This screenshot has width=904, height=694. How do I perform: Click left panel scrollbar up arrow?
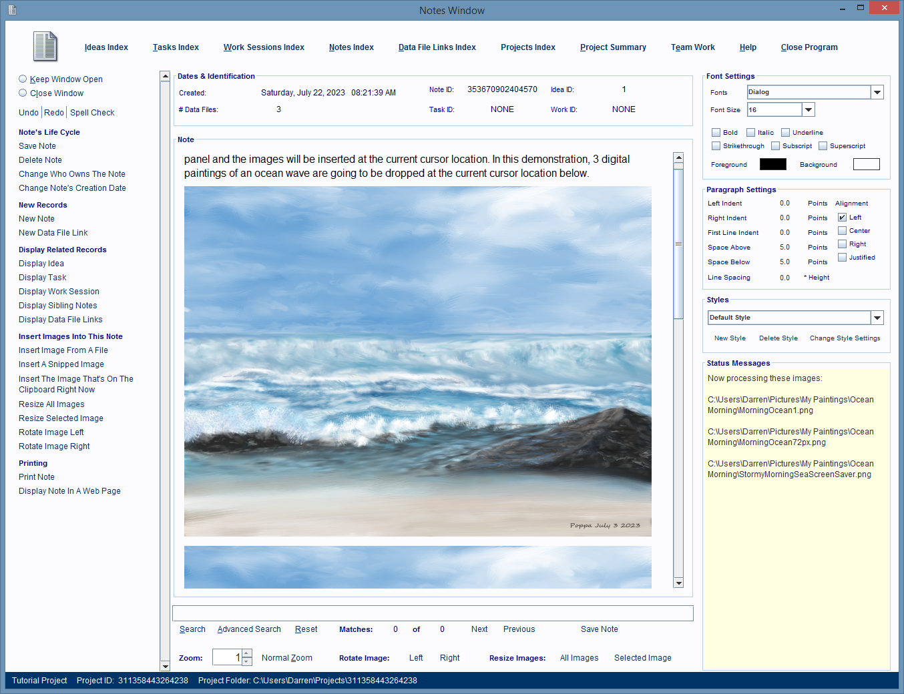[x=165, y=76]
